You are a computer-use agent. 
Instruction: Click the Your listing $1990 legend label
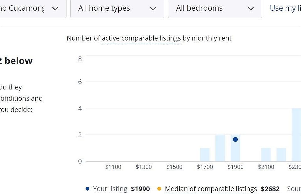point(121,189)
